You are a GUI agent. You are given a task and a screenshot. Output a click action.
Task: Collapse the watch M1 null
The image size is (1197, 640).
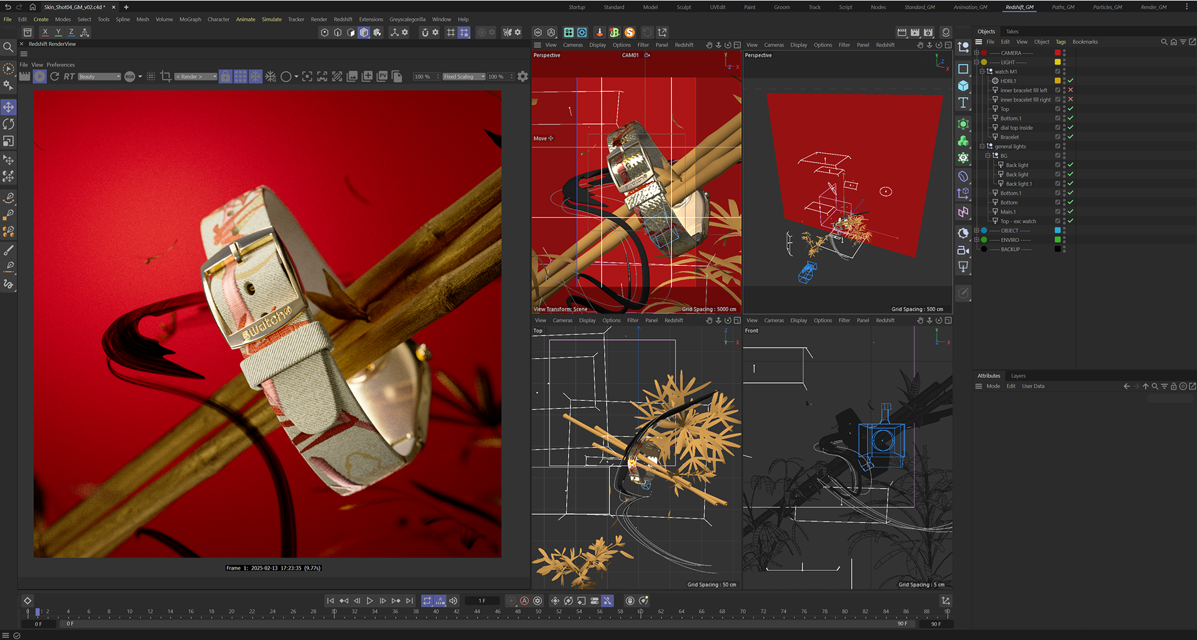(x=982, y=72)
